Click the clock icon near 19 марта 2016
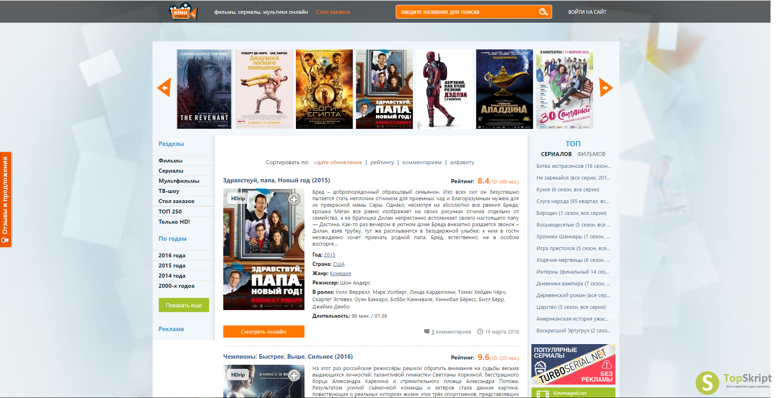777x398 pixels. click(x=480, y=332)
